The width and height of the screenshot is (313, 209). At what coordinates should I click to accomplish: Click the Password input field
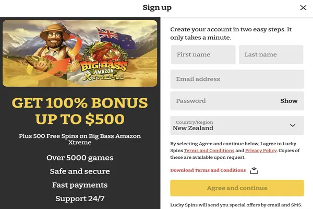pos(224,101)
